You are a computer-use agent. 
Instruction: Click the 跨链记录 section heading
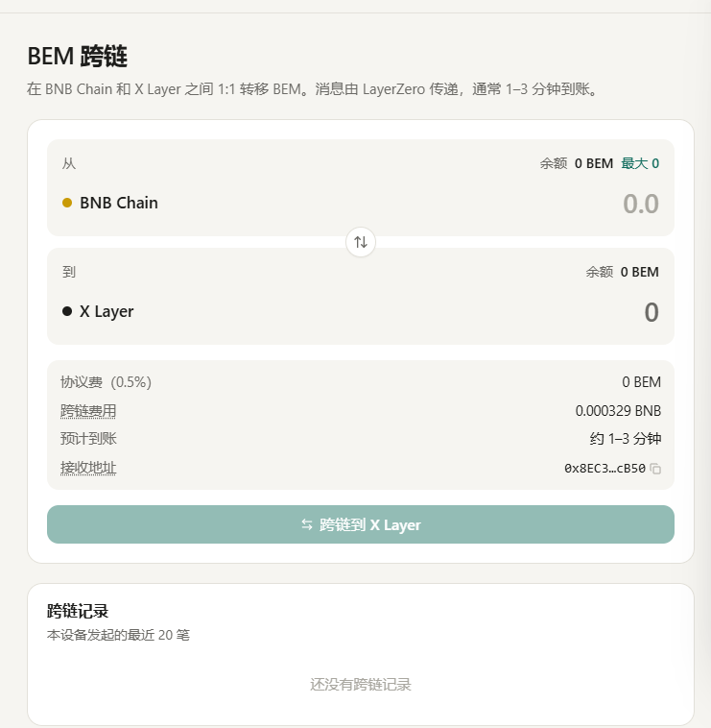(x=78, y=611)
